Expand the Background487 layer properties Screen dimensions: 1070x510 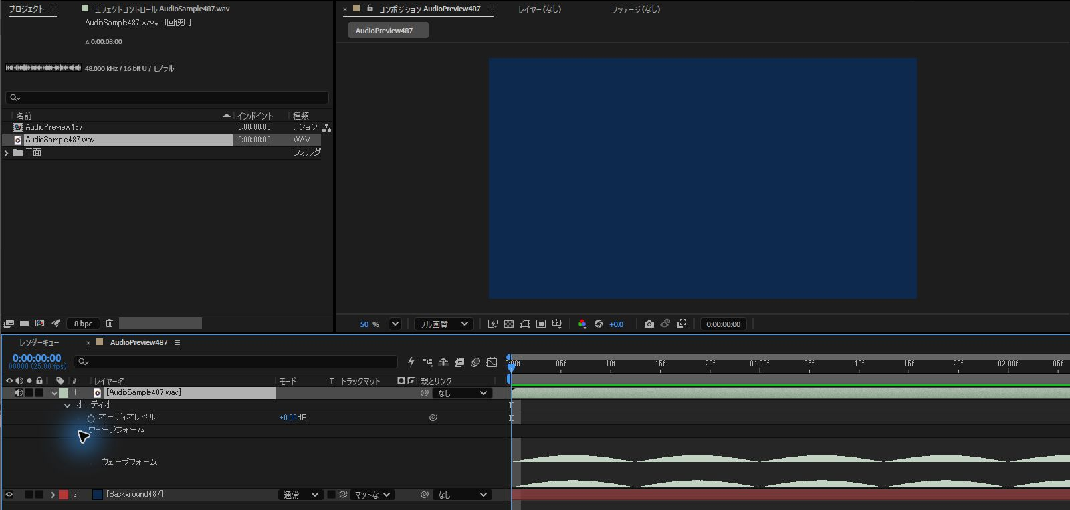(x=53, y=495)
